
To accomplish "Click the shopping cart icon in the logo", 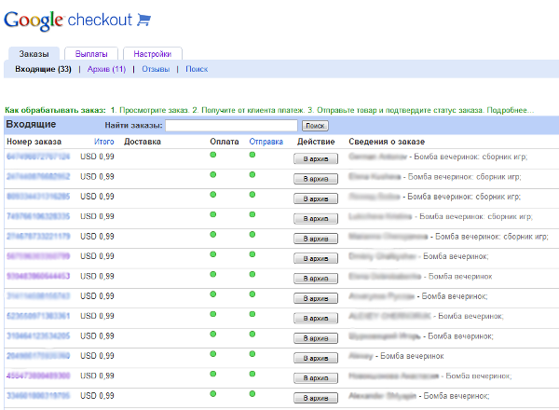I will coord(144,20).
